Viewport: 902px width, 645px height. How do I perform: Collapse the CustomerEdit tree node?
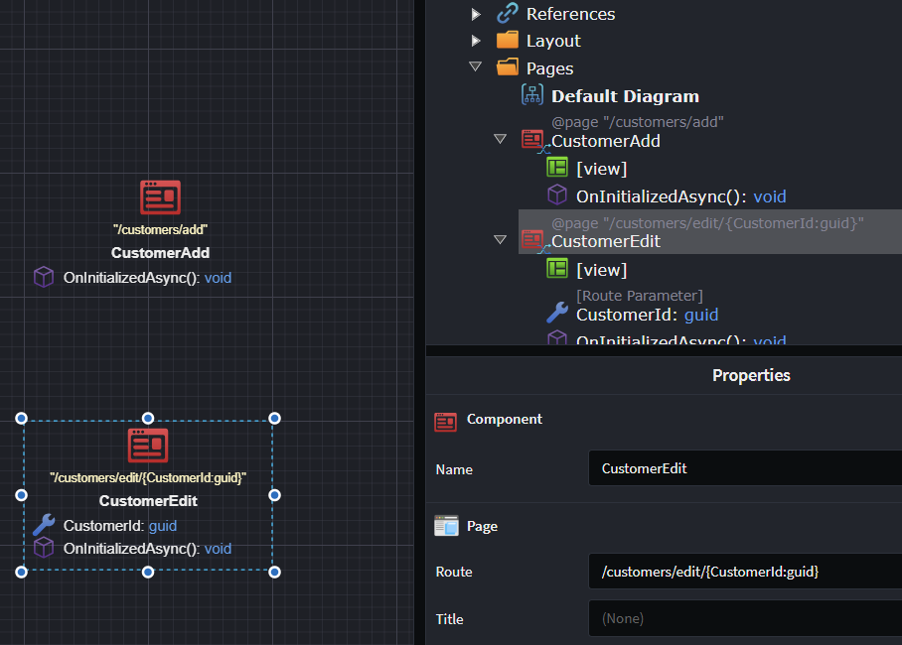(x=501, y=240)
